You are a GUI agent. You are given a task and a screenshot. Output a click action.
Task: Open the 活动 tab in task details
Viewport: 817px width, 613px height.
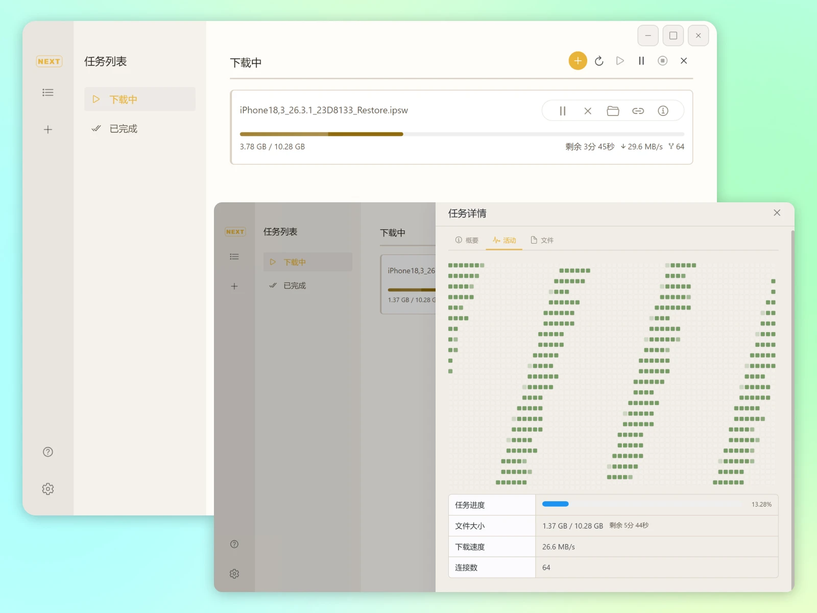point(504,240)
